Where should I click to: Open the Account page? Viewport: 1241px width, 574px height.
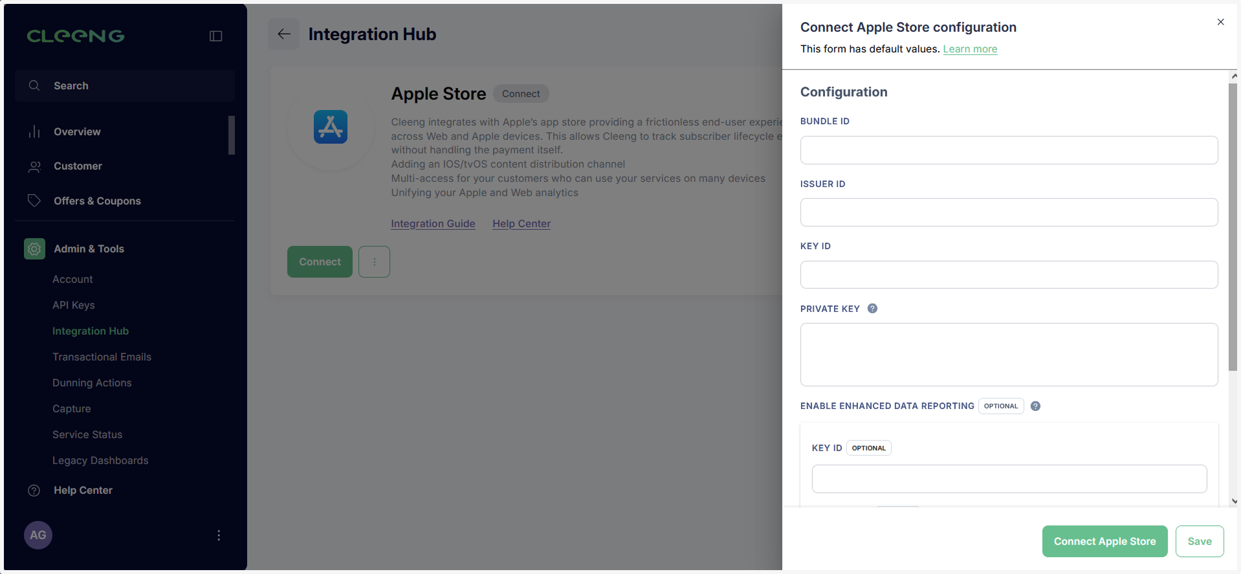pyautogui.click(x=72, y=280)
